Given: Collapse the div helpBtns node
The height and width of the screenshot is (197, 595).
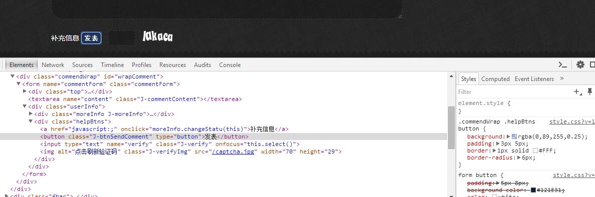Looking at the screenshot, I should tap(31, 121).
